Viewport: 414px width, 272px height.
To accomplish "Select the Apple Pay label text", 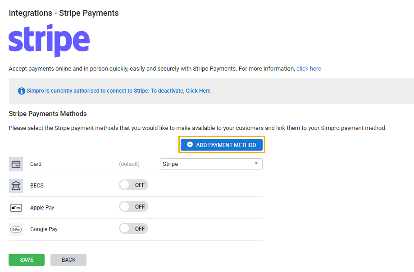I will tap(43, 208).
